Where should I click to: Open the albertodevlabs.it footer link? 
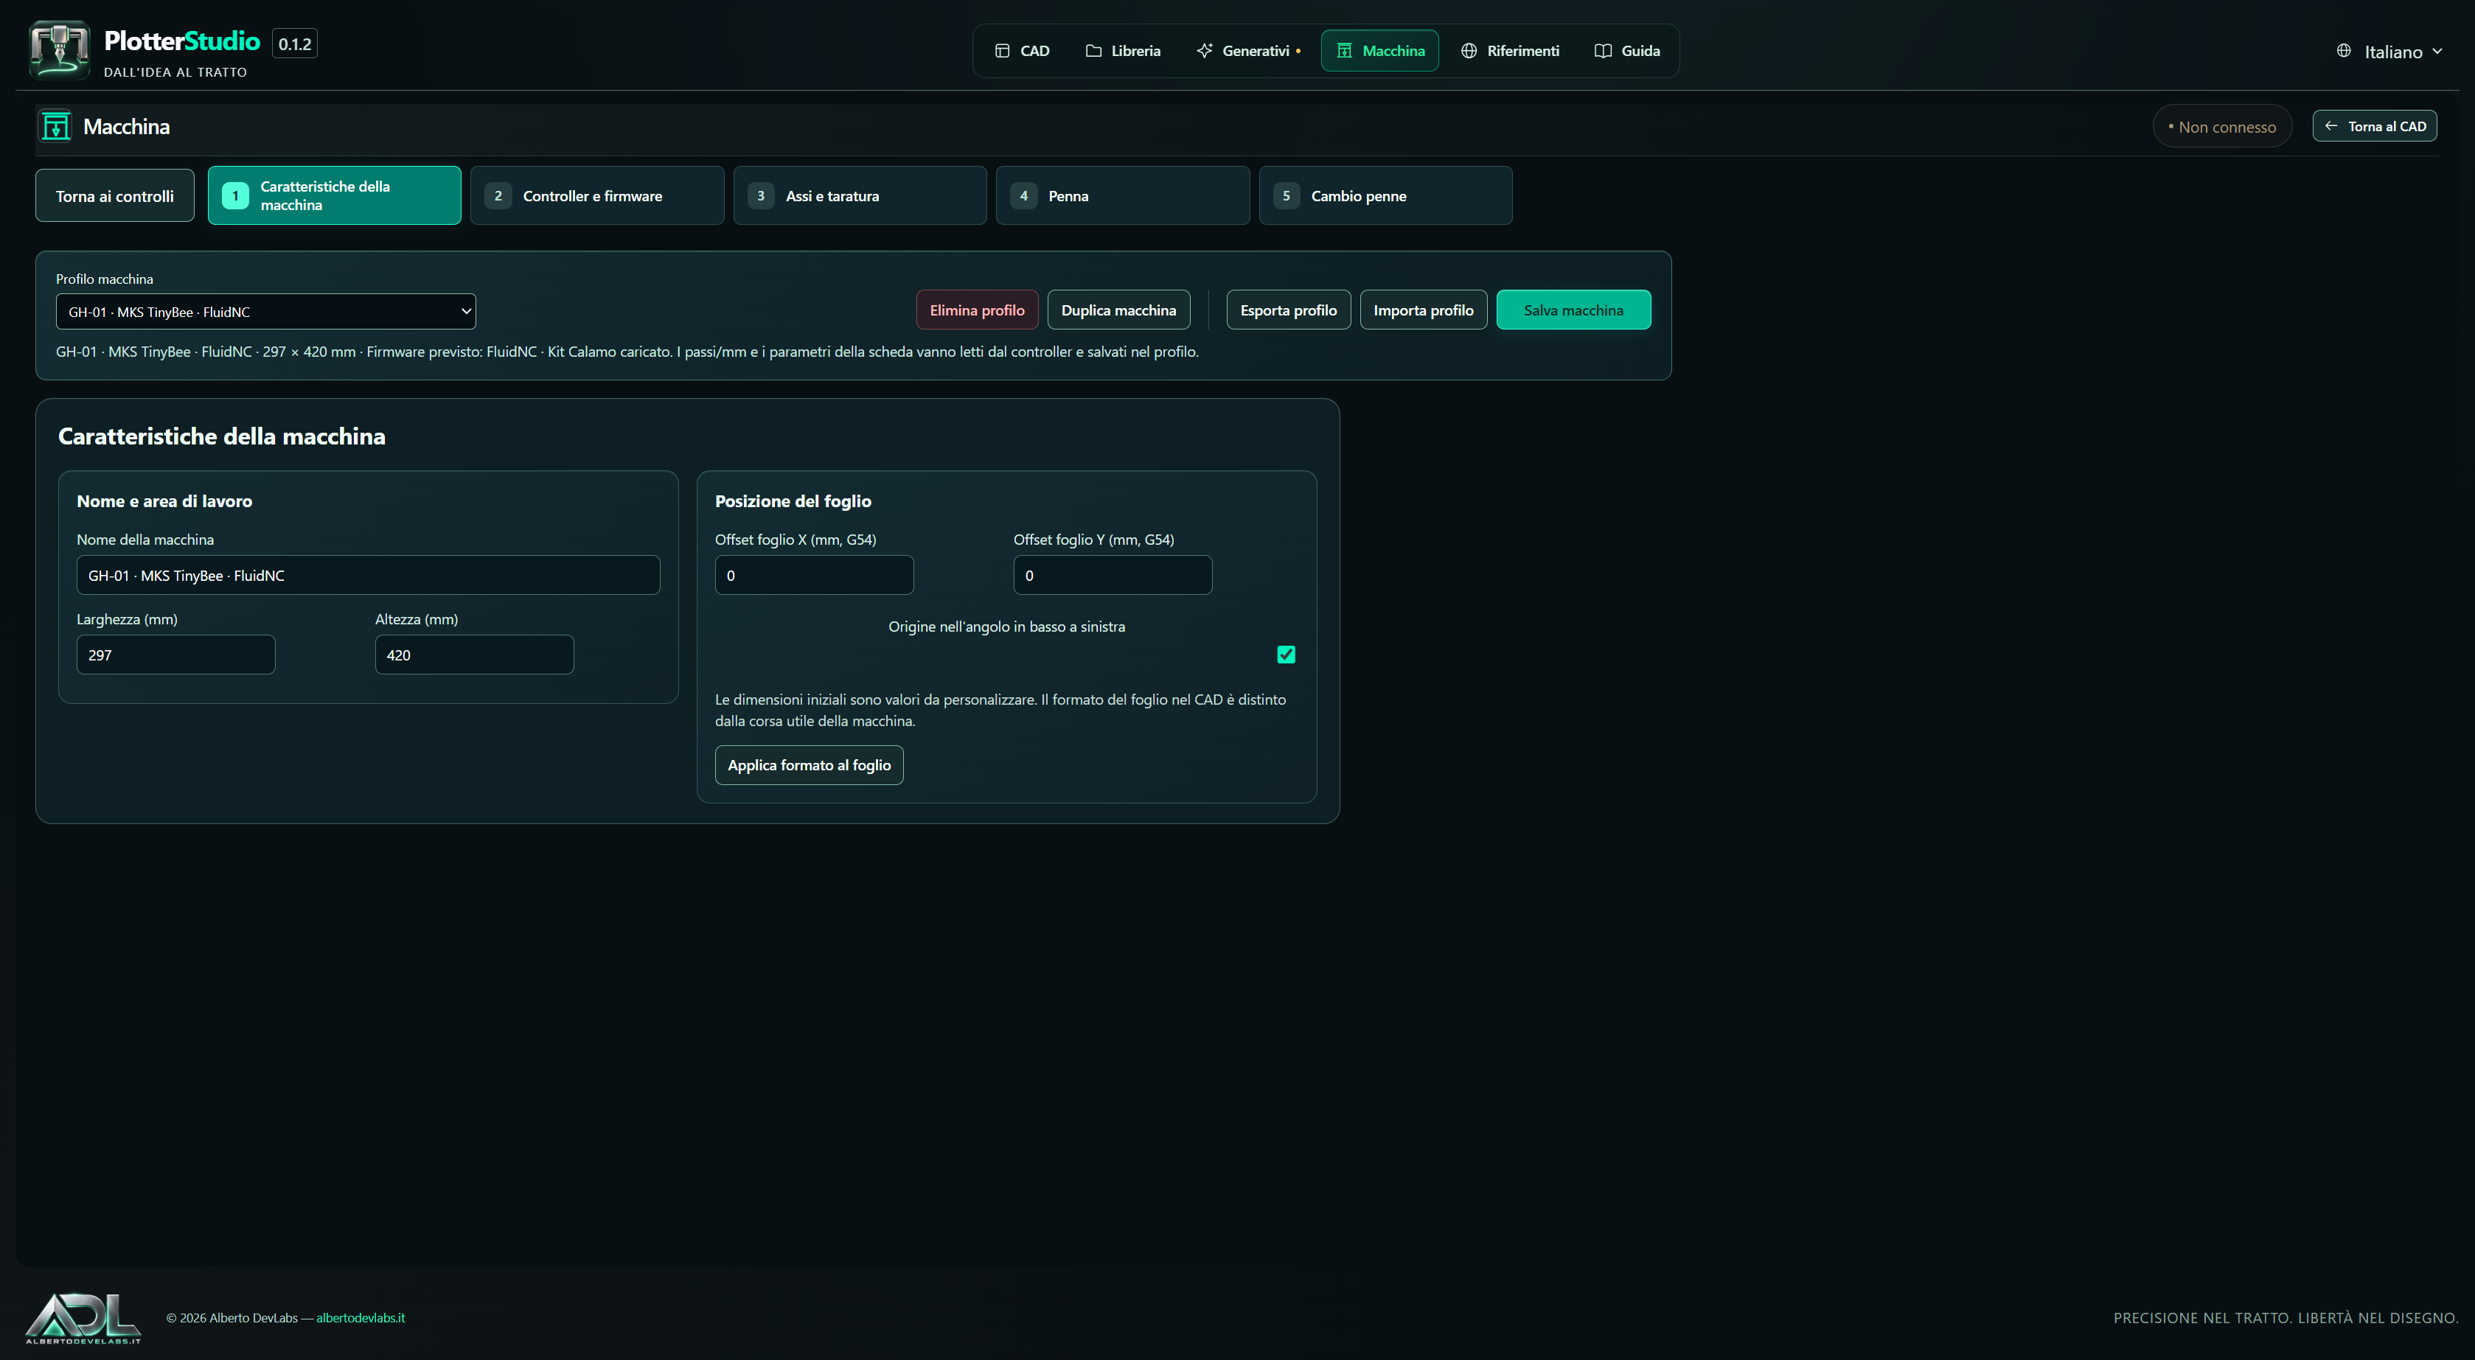361,1318
